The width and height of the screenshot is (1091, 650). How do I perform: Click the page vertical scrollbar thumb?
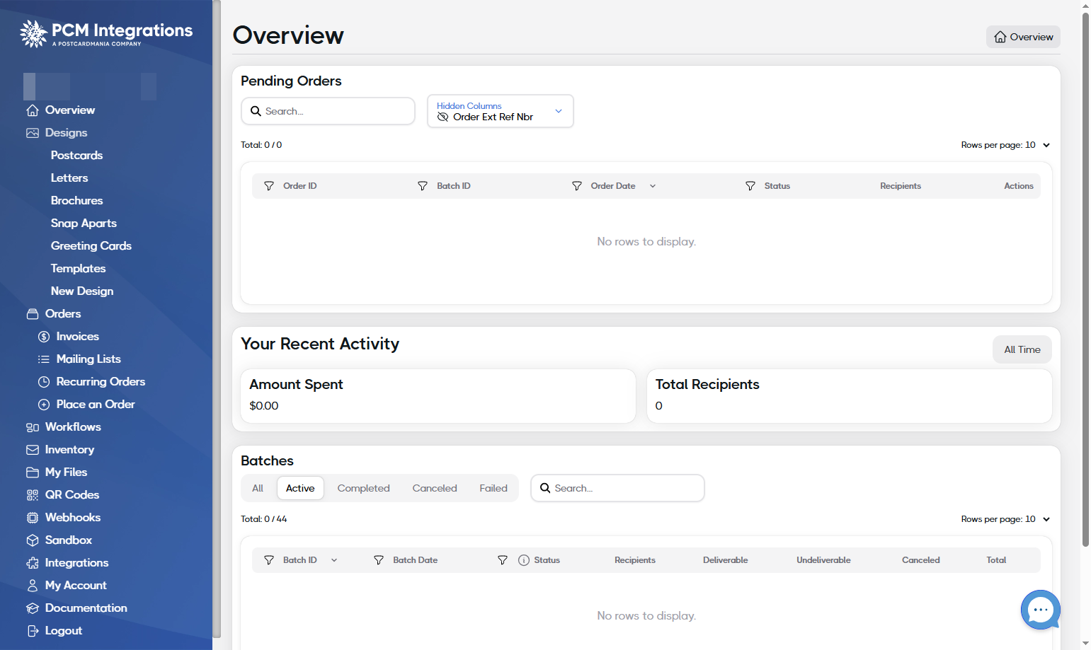[1085, 279]
